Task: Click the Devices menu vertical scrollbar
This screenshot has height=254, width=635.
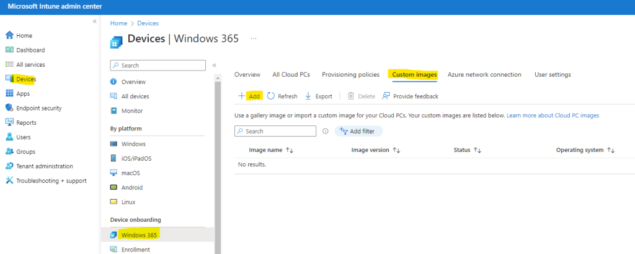Action: tap(218, 166)
